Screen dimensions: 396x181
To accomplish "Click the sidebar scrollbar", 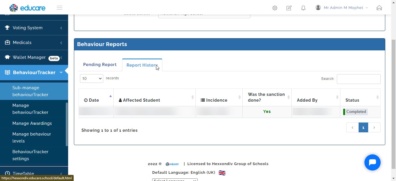I will tap(67, 125).
